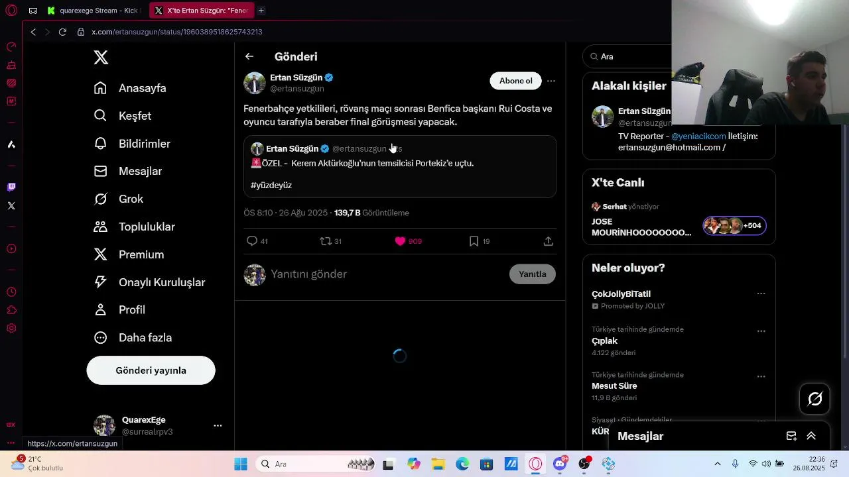
Task: Click the X logo home icon
Action: click(101, 58)
